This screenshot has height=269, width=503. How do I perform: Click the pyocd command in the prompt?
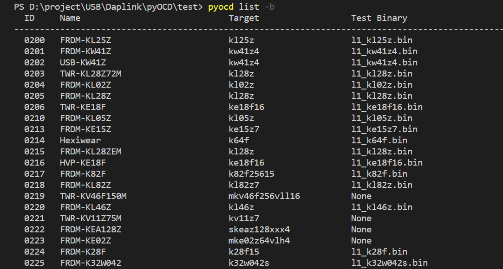coord(221,6)
